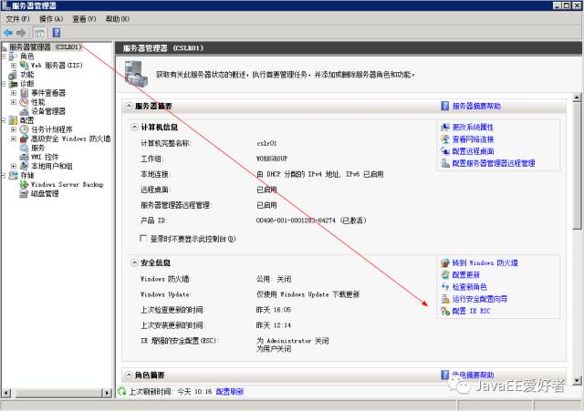Select the 事件查看器 icon
This screenshot has height=411, width=584.
(25, 93)
